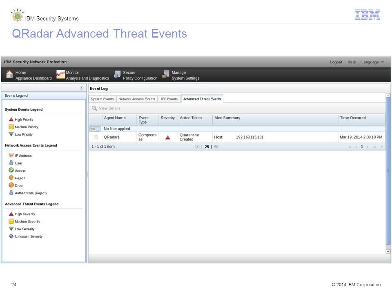Sort by Action Taken column header
The width and height of the screenshot is (392, 294).
(195, 120)
